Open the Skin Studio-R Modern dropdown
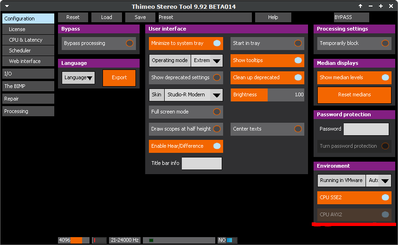 194,95
